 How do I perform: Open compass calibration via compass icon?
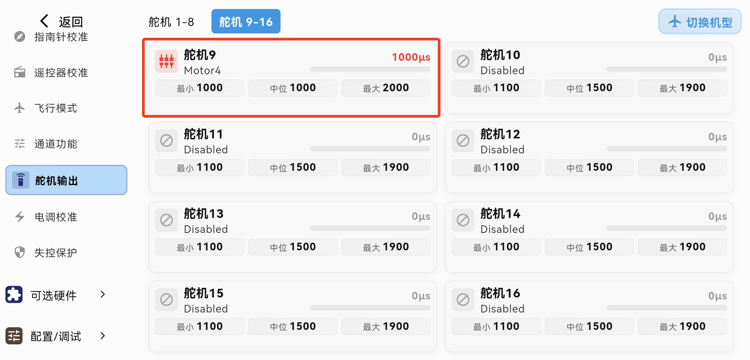(20, 36)
